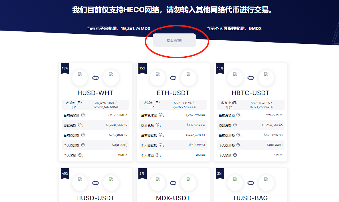This screenshot has height=202, width=339.
Task: Click the swap arrows icon on HUSD-USDT card
Action: 95,183
